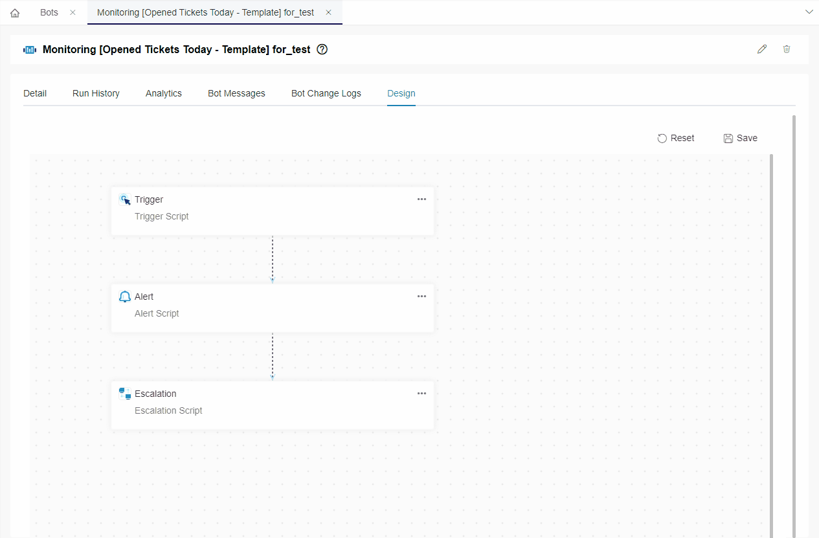Select the Analytics tab
The height and width of the screenshot is (538, 819).
163,93
